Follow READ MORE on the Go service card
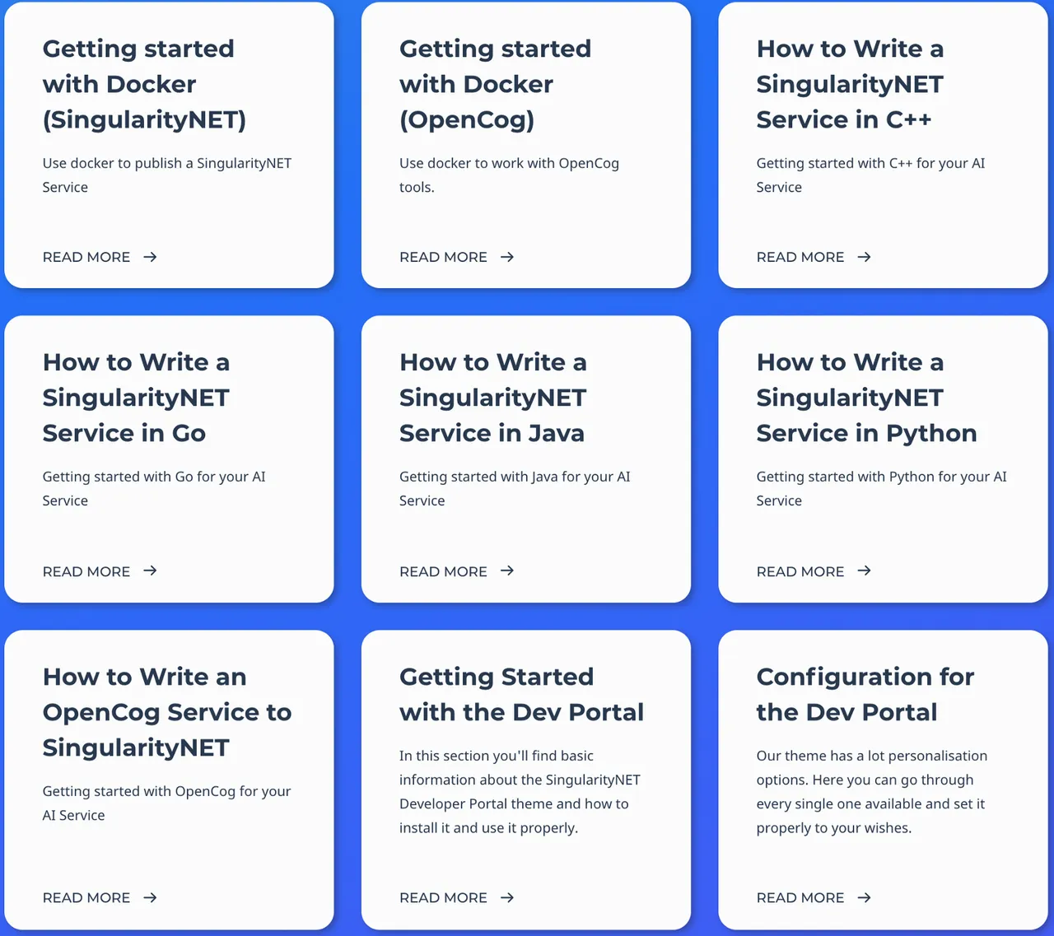 (86, 571)
